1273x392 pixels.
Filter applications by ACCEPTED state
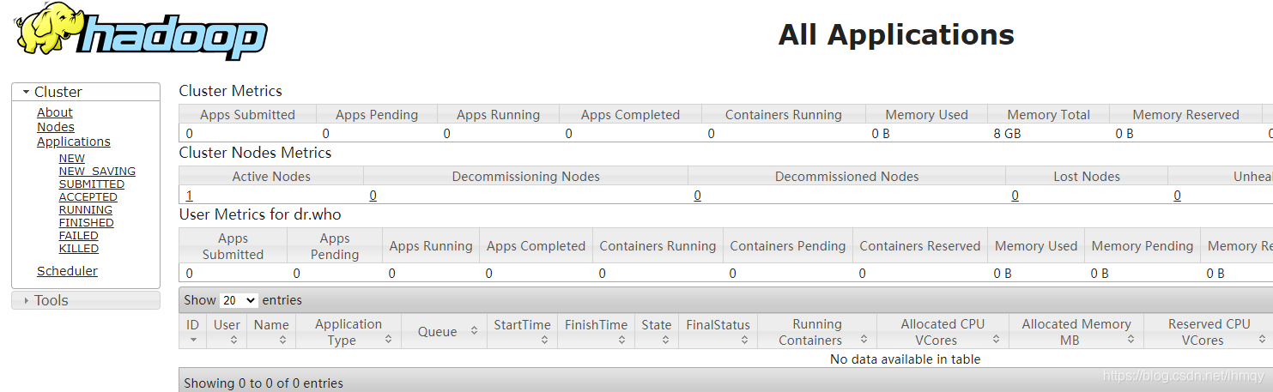88,196
